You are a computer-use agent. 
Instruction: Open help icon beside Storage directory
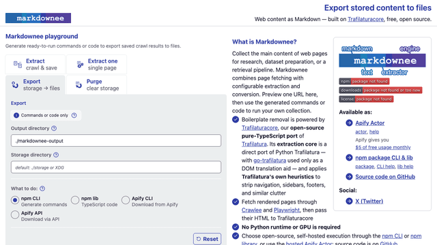coord(56,154)
